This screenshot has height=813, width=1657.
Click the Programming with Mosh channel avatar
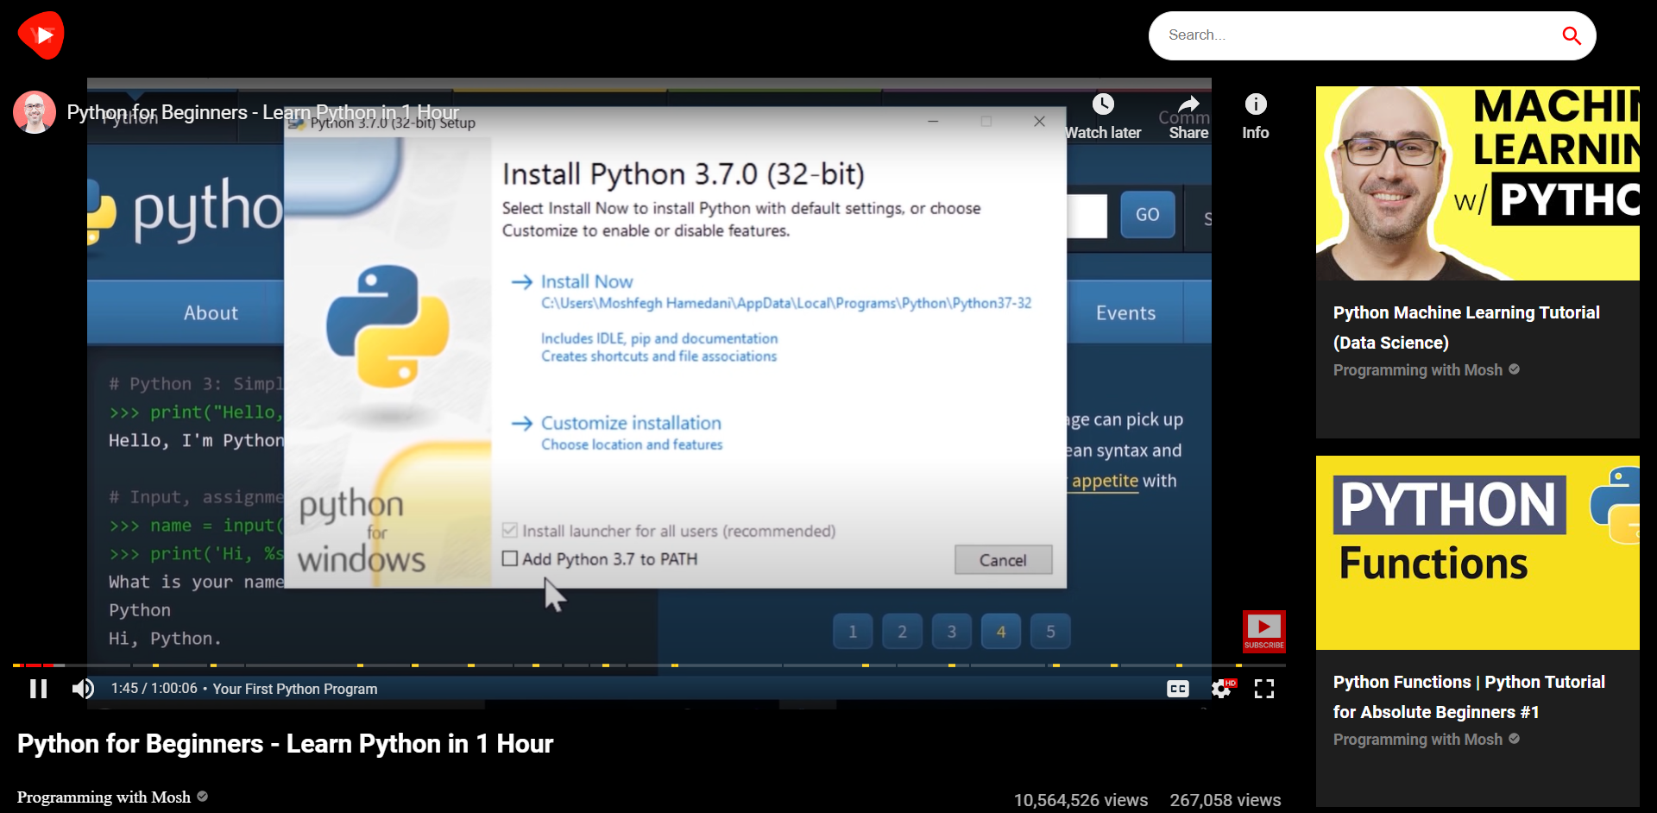coord(34,112)
